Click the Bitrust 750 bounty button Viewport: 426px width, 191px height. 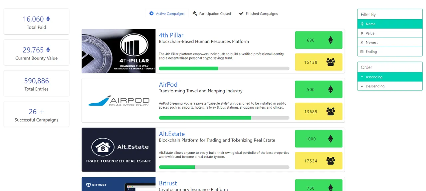[x=319, y=185]
